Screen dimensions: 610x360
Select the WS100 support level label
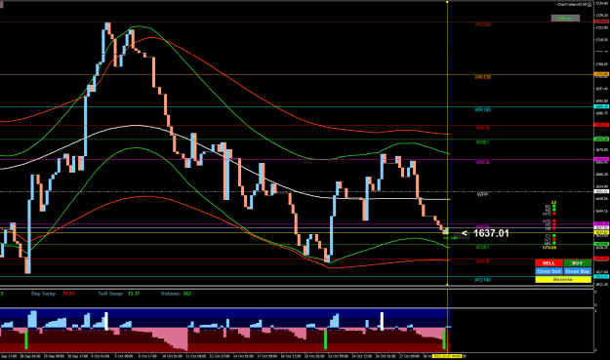[483, 280]
